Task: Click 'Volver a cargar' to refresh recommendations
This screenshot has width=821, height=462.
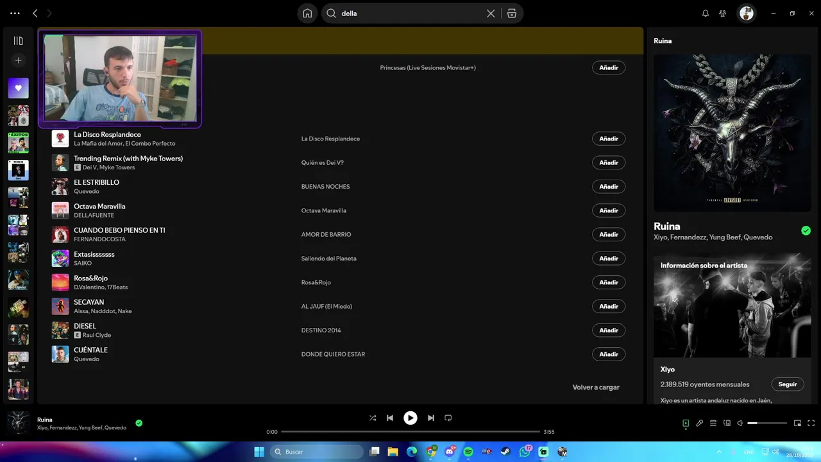Action: pos(596,388)
